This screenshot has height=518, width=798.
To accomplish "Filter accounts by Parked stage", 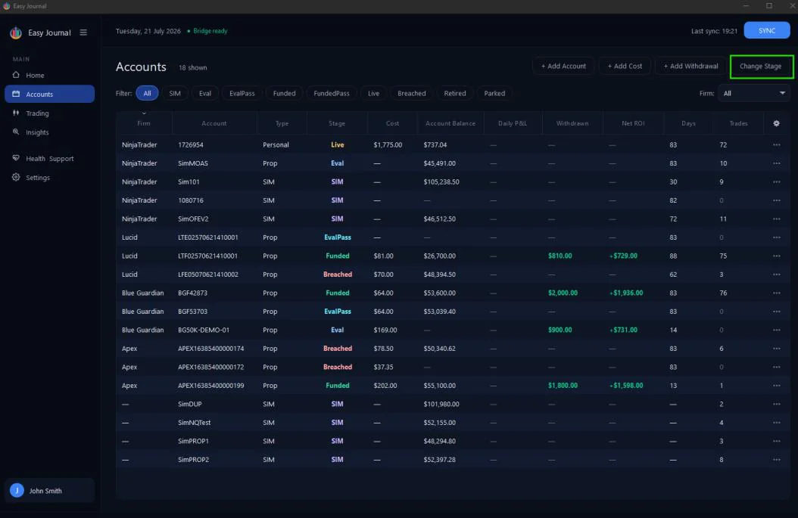I will pos(494,94).
